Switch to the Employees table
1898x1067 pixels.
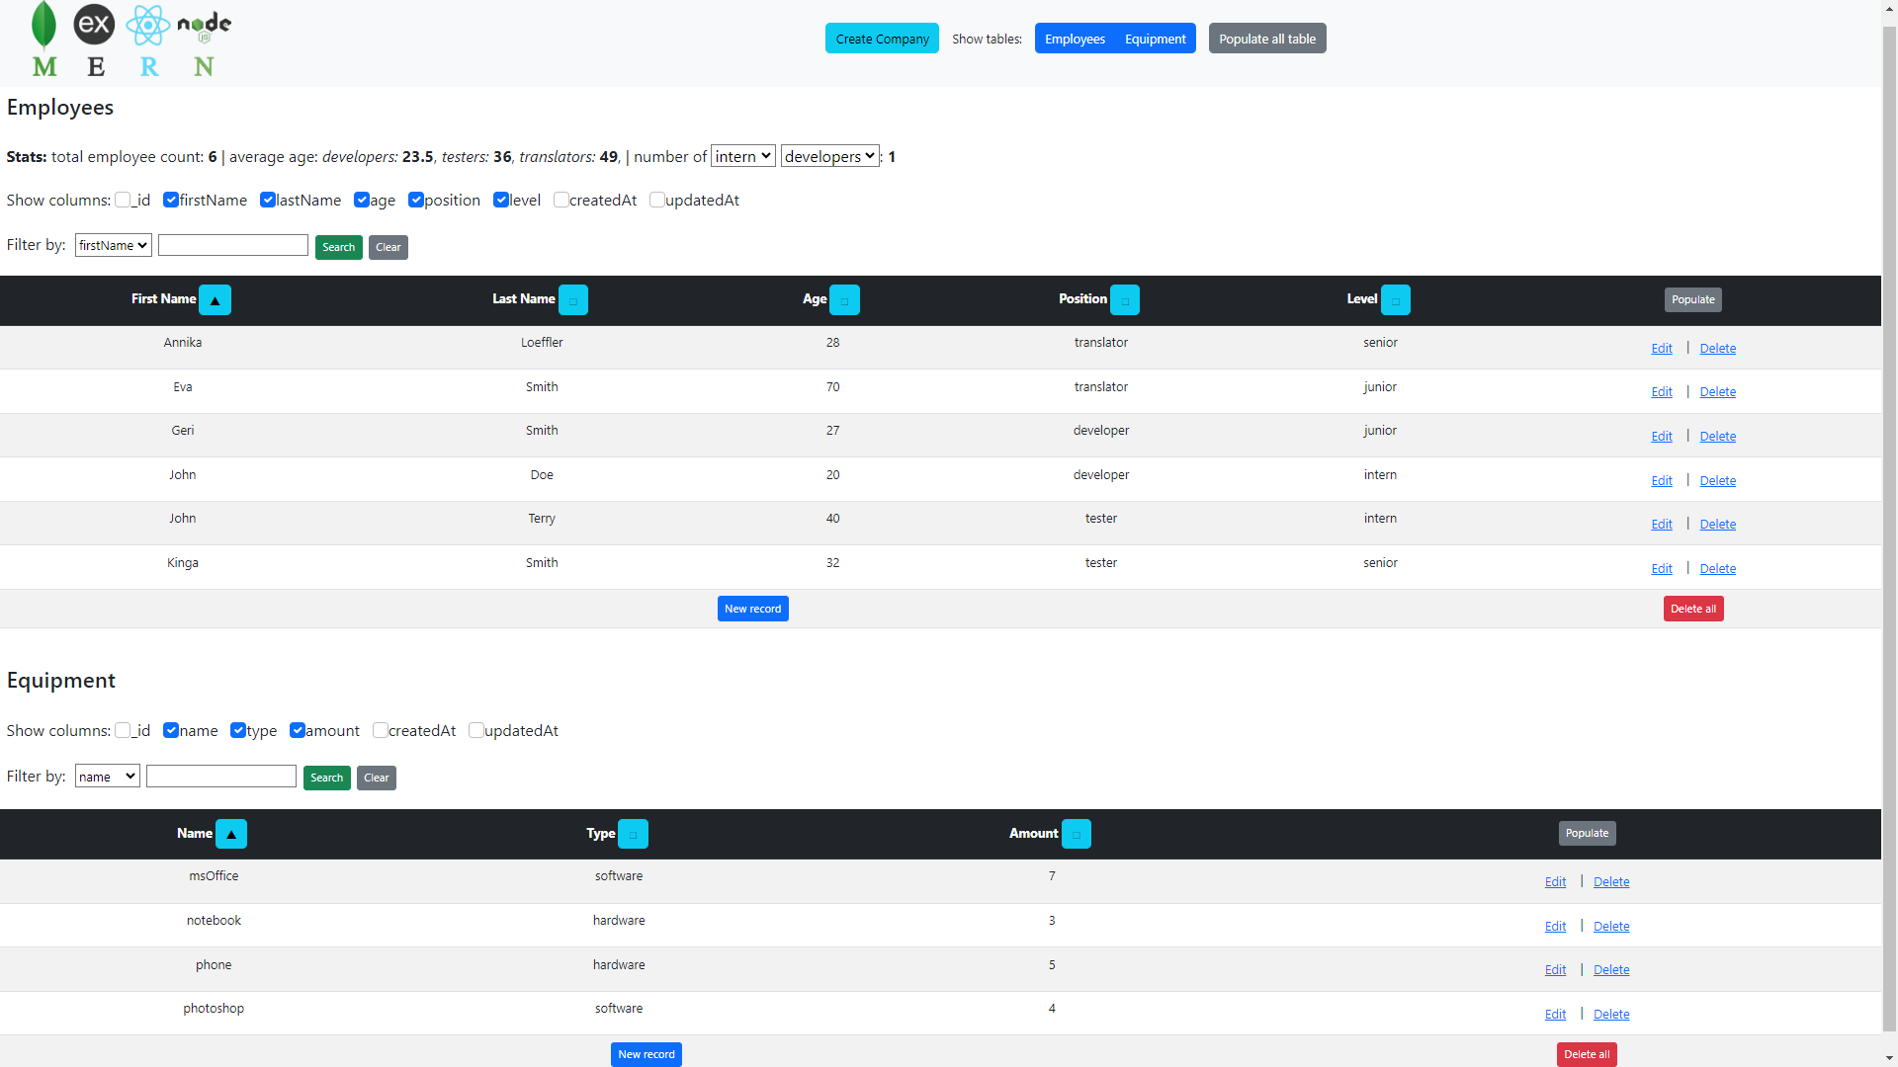click(1075, 39)
